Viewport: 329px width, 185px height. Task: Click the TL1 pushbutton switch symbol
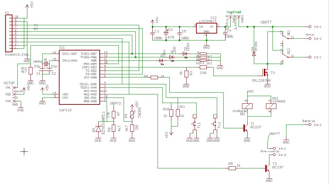click(194, 124)
